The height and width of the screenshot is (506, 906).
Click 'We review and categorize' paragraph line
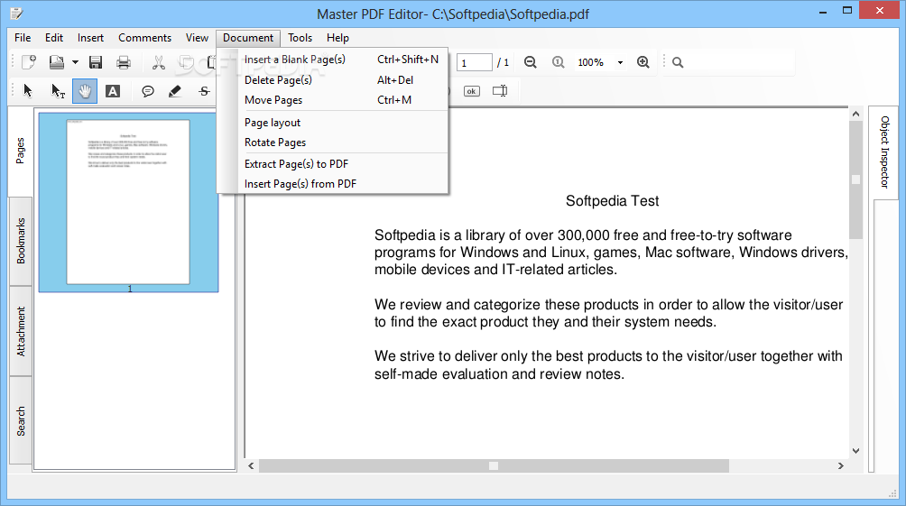click(608, 304)
